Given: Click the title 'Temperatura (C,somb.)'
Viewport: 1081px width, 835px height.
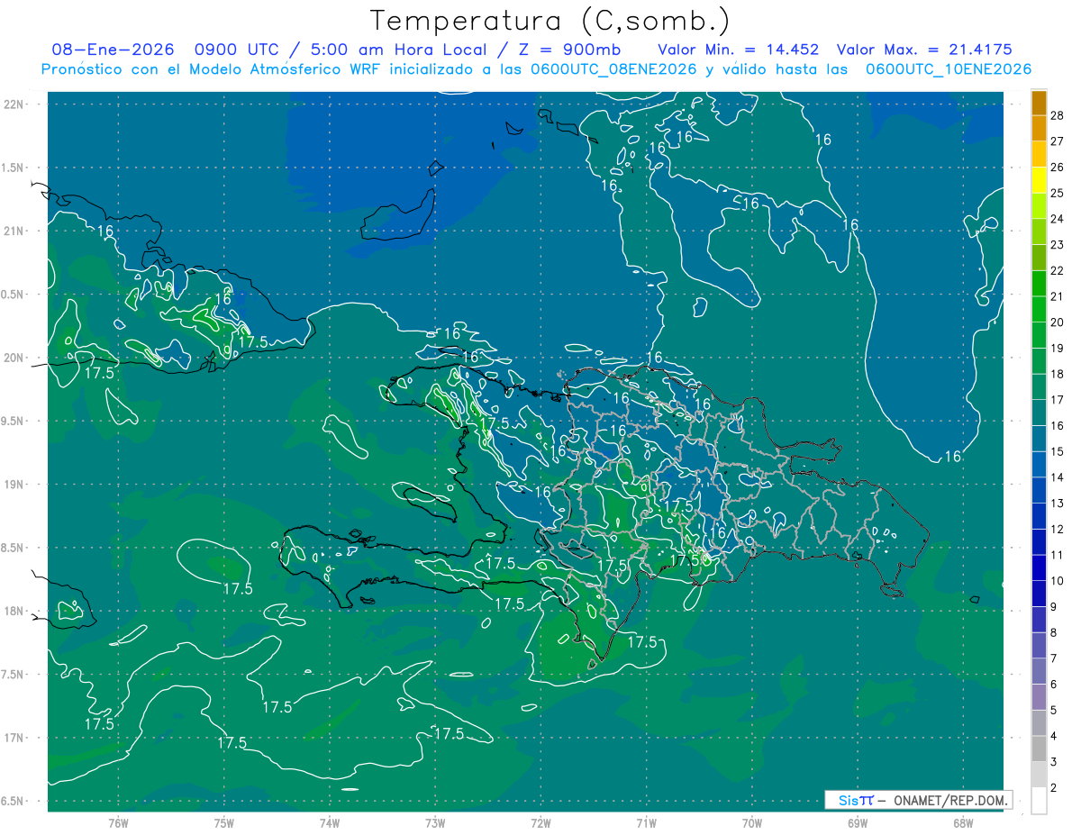Looking at the screenshot, I should click(x=550, y=21).
